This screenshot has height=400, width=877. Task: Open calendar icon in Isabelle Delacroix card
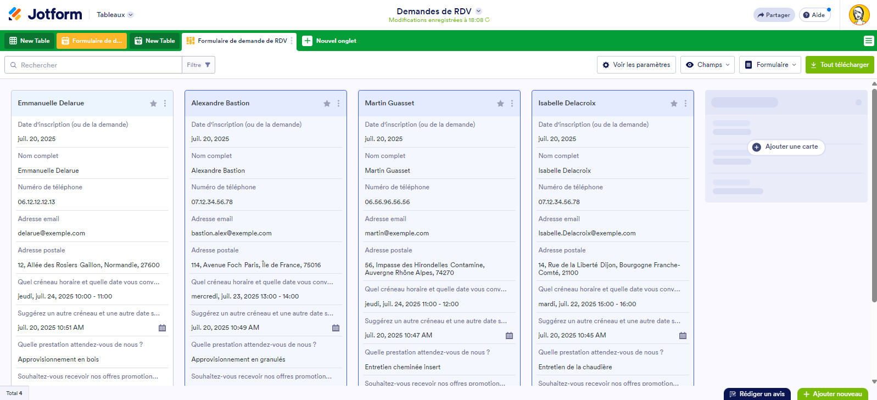tap(683, 336)
